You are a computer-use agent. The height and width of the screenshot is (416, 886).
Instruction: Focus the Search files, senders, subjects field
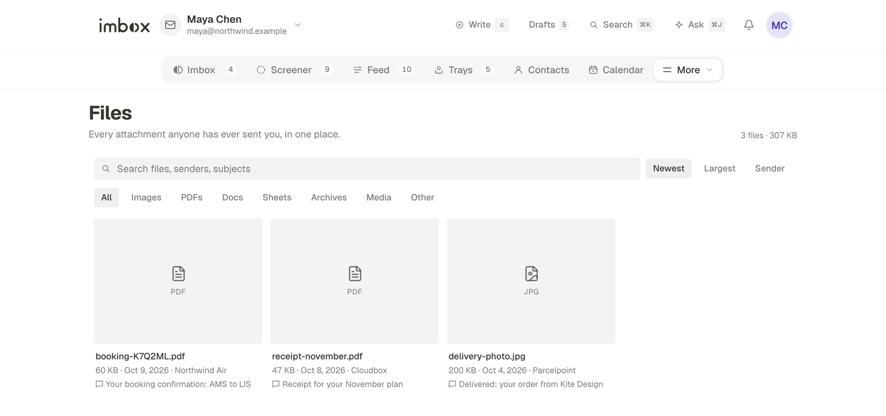[367, 169]
